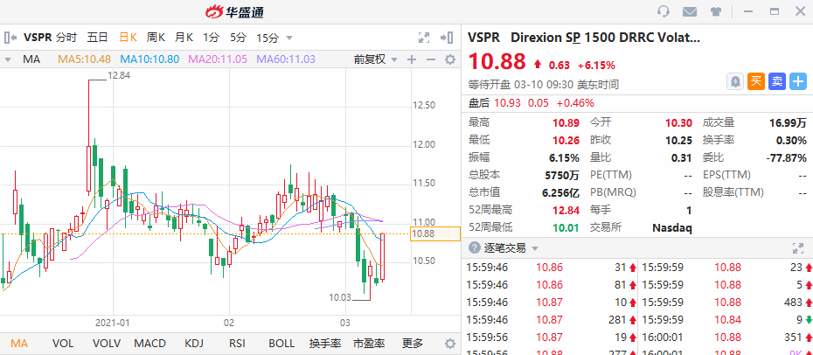
Task: Select 日K chart period
Action: pyautogui.click(x=128, y=38)
